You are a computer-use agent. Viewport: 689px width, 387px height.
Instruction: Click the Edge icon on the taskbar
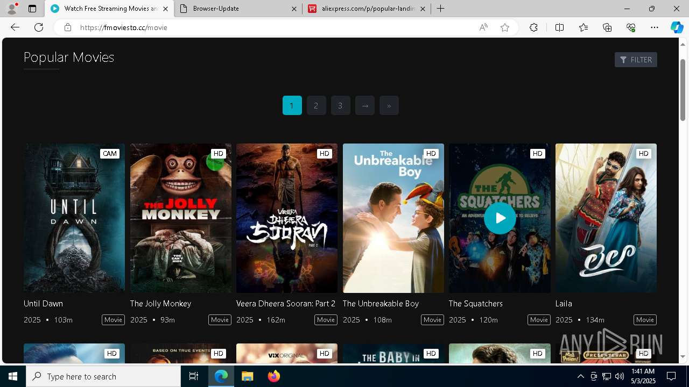[x=221, y=376]
